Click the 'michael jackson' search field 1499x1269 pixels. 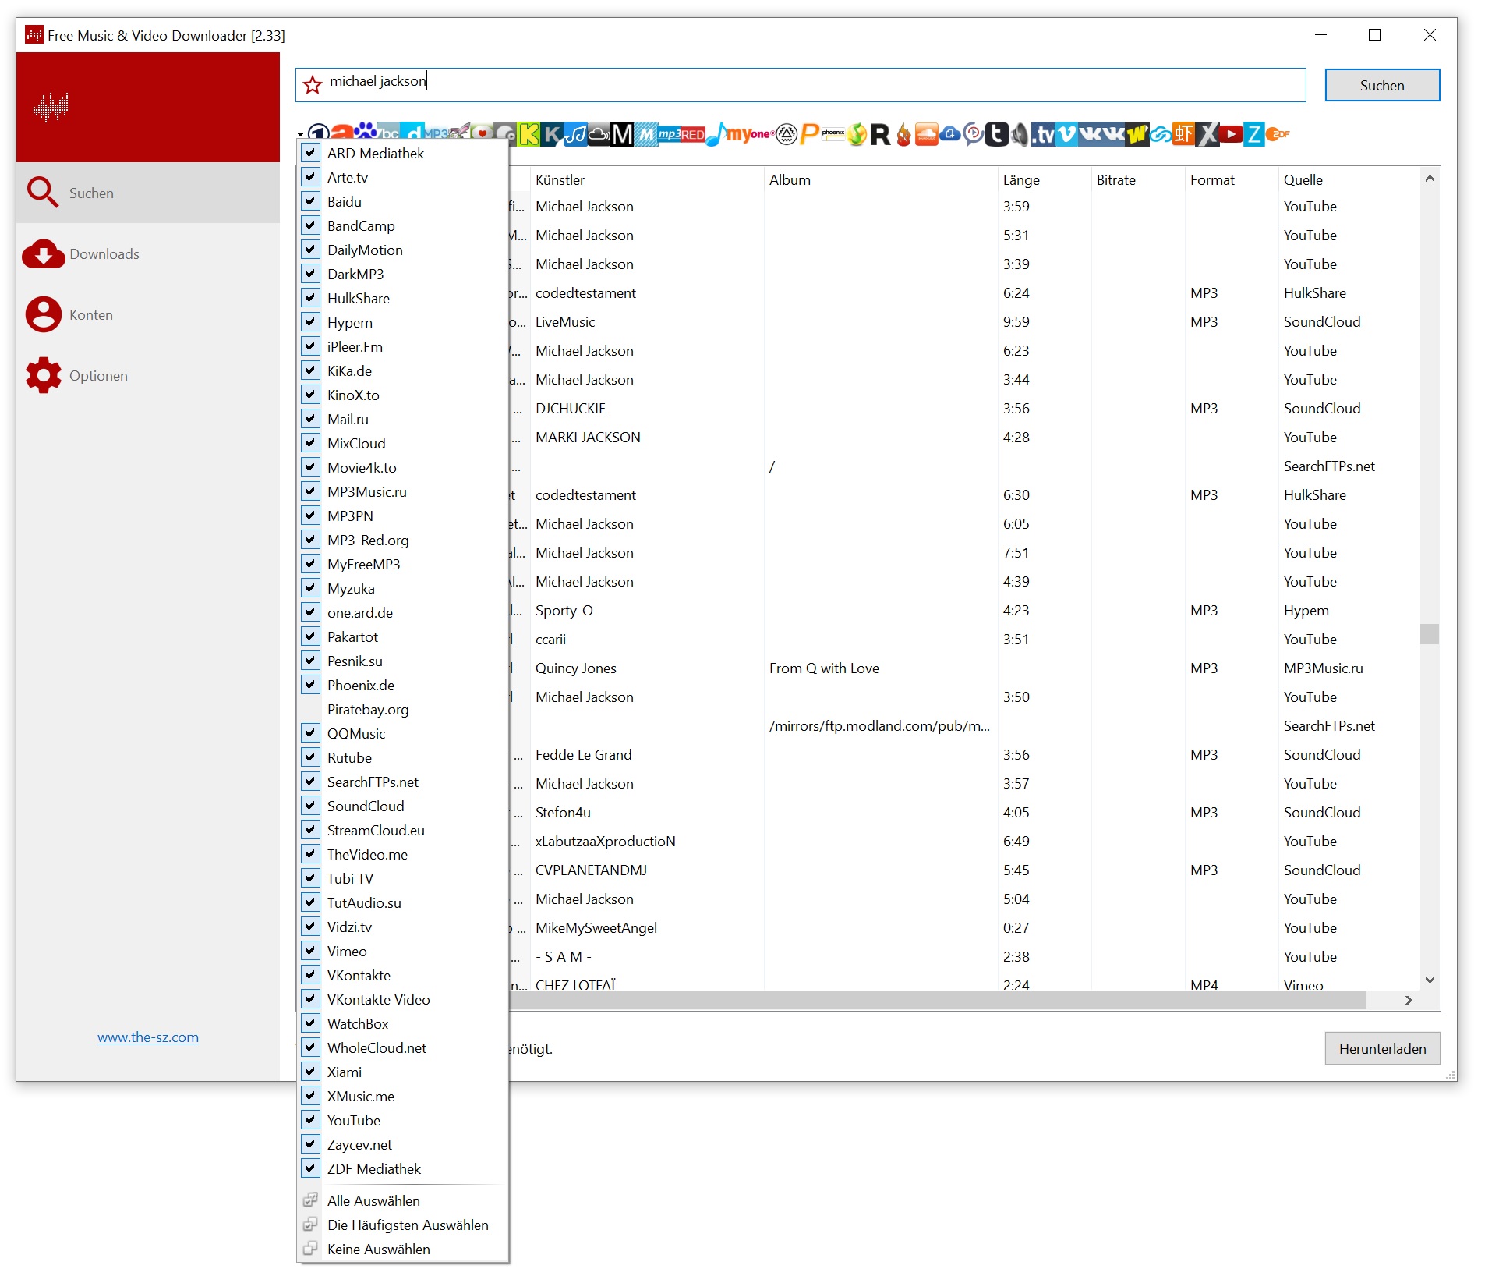point(801,84)
